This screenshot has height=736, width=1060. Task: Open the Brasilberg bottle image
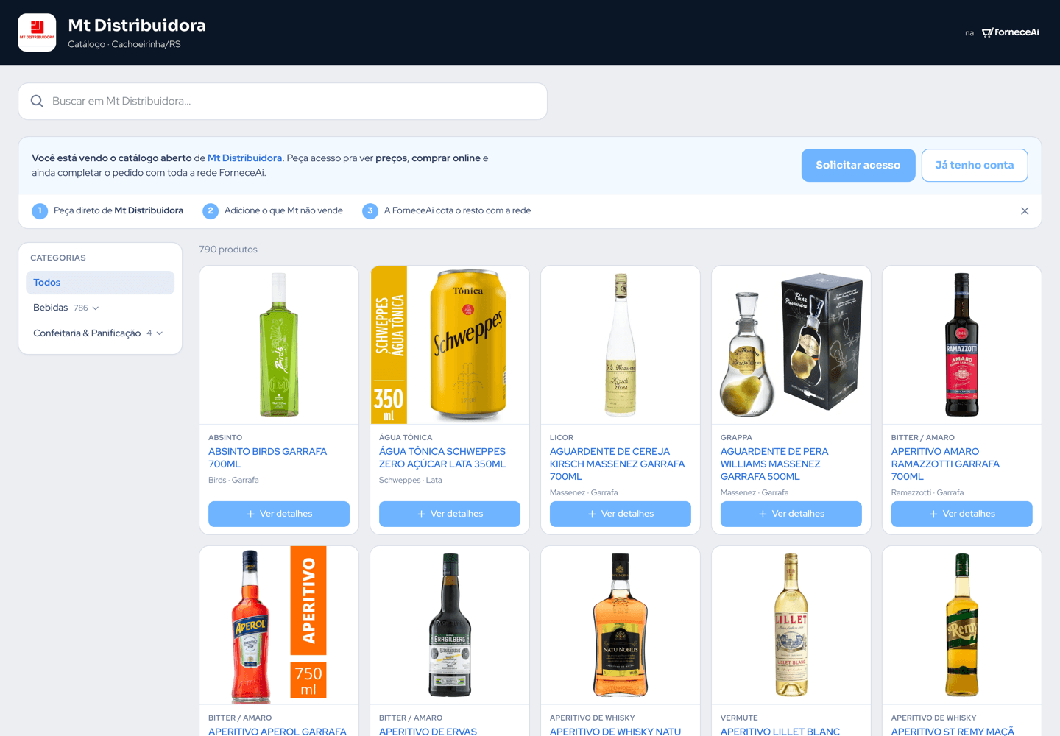pyautogui.click(x=450, y=626)
